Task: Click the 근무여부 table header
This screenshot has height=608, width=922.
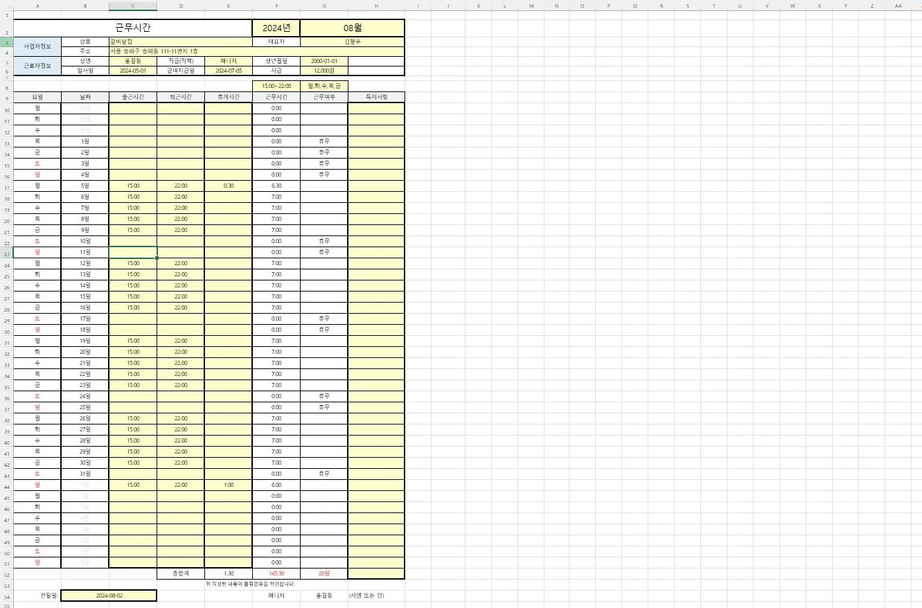Action: [324, 97]
